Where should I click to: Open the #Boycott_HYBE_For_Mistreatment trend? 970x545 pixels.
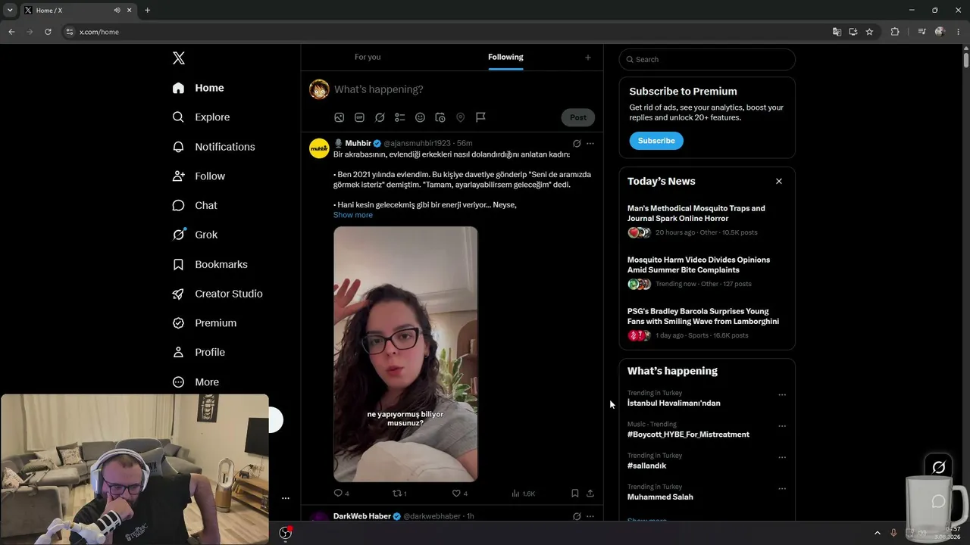688,434
